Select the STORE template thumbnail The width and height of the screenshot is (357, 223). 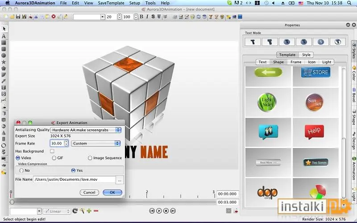click(315, 72)
